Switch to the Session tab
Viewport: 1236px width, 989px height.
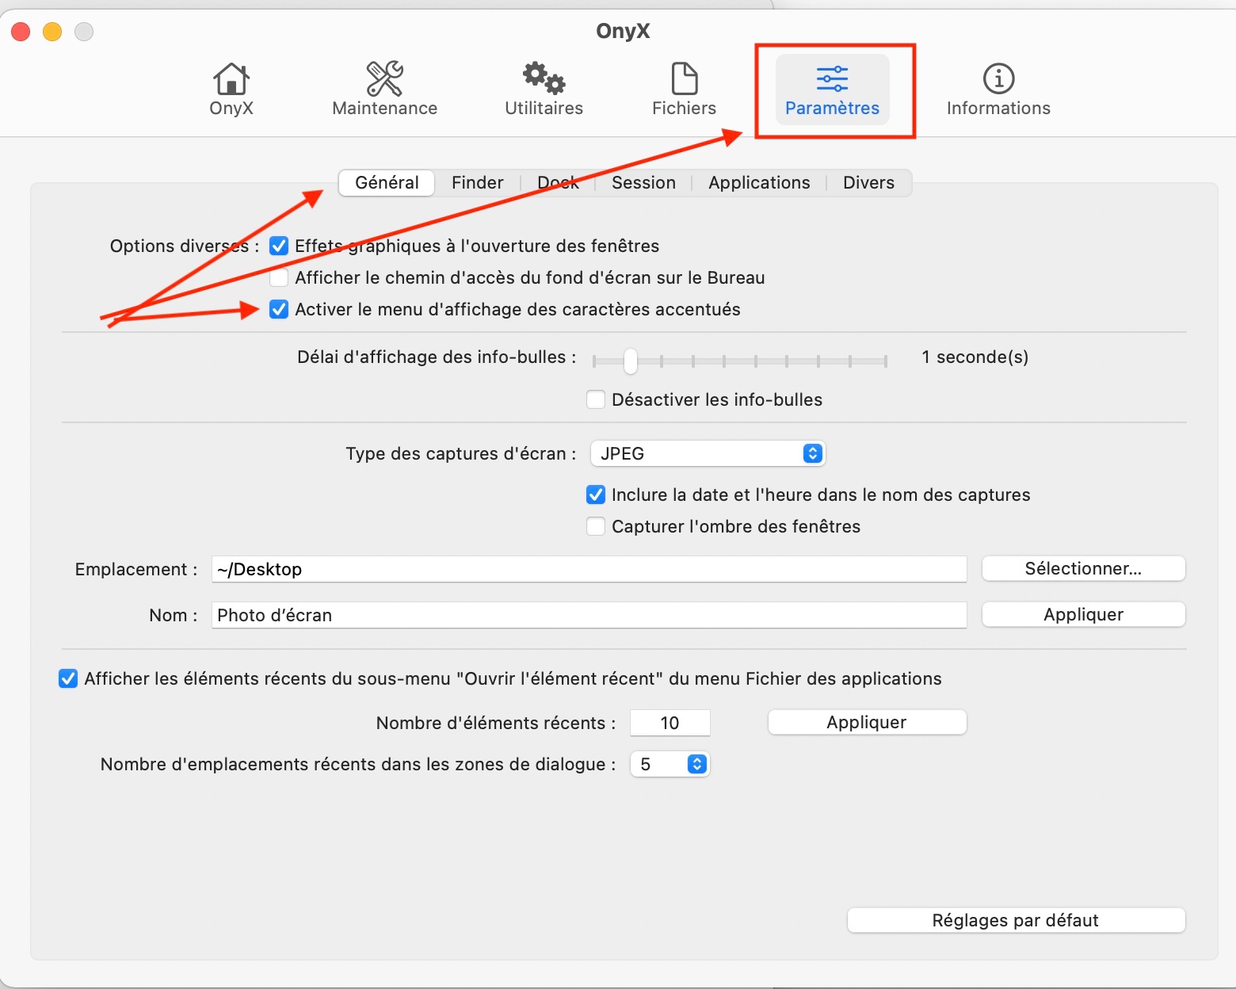tap(643, 182)
